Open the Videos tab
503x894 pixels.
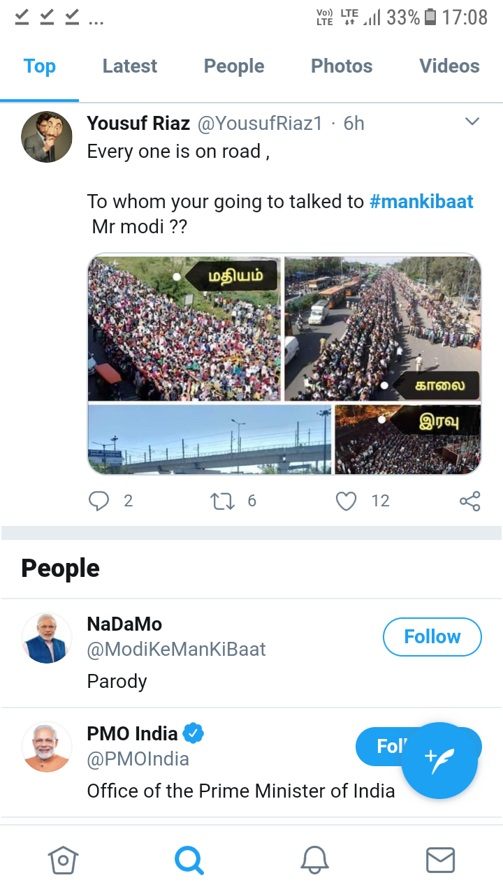point(449,66)
